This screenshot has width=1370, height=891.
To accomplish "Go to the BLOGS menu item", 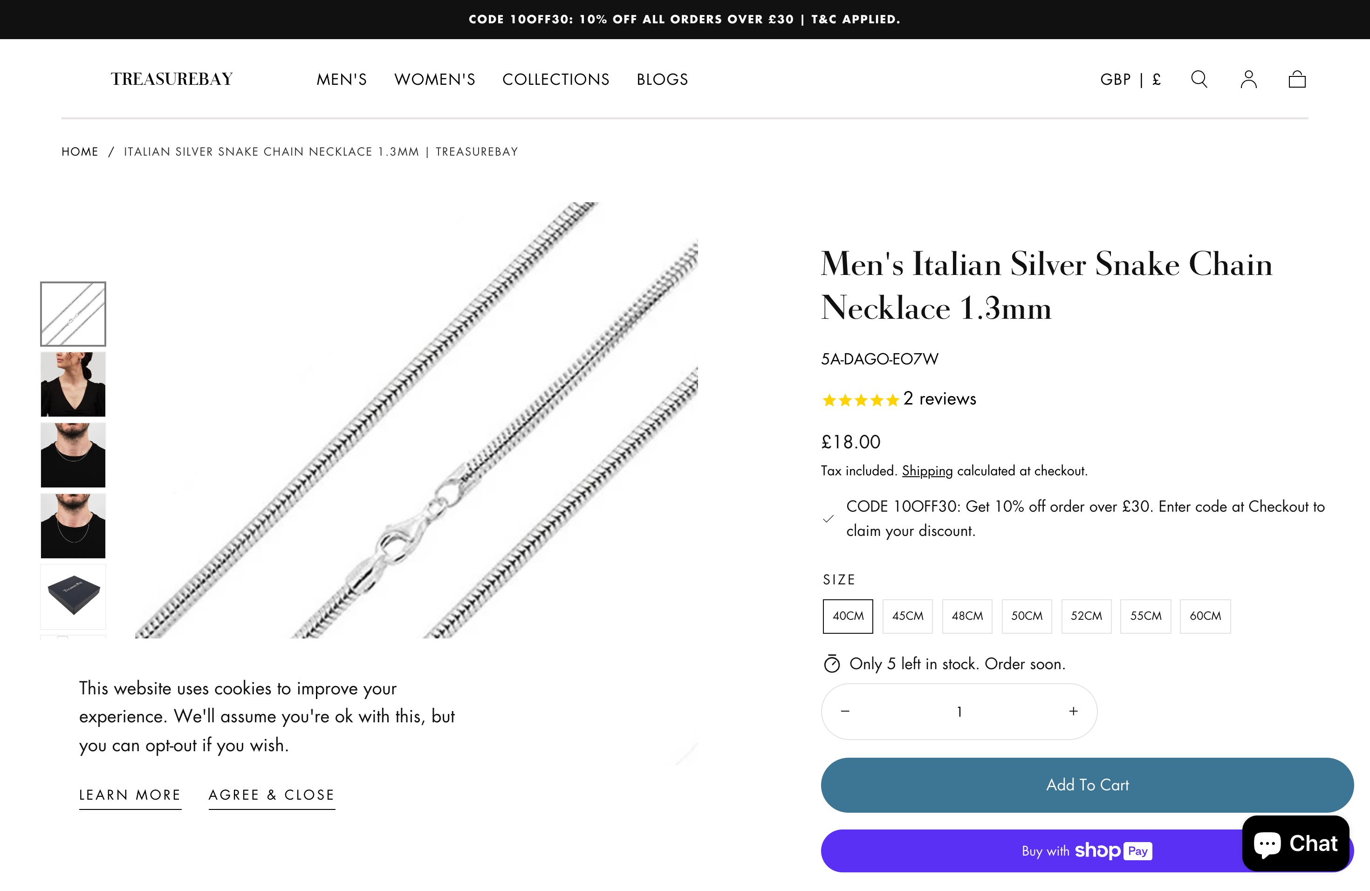I will (662, 79).
